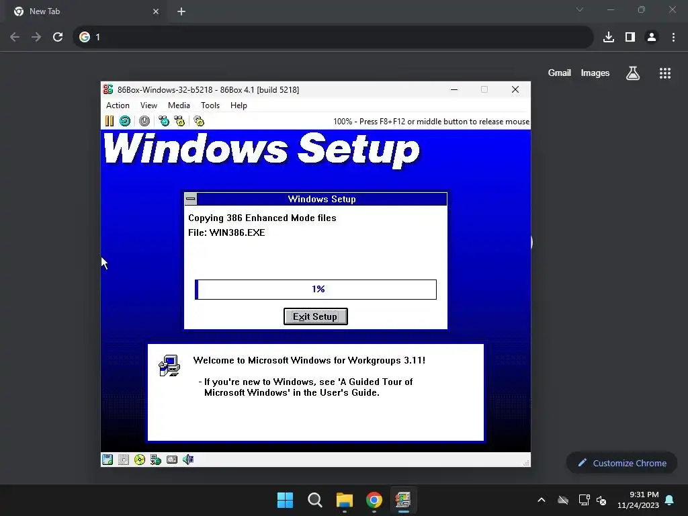
Task: Reload the page in Chrome
Action: point(58,37)
